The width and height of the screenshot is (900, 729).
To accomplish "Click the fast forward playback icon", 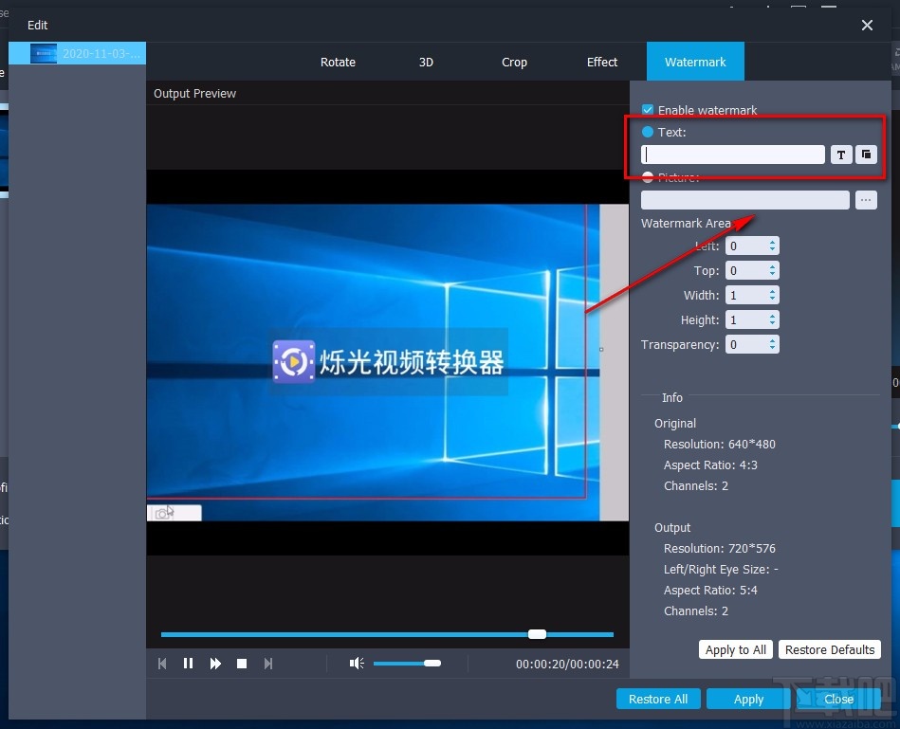I will pyautogui.click(x=215, y=664).
